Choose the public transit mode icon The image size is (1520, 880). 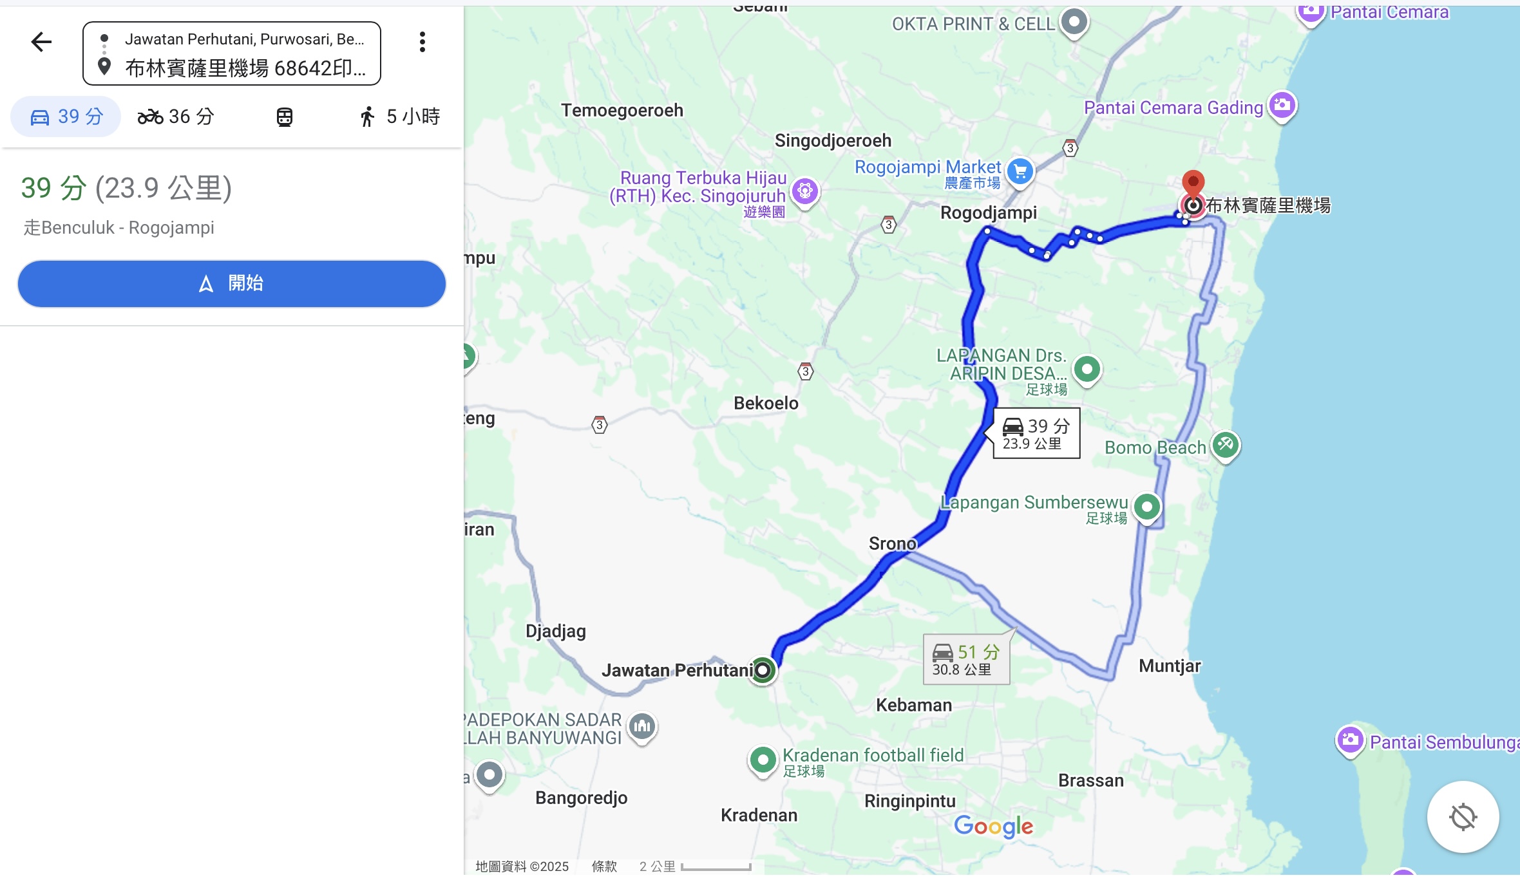(x=285, y=117)
